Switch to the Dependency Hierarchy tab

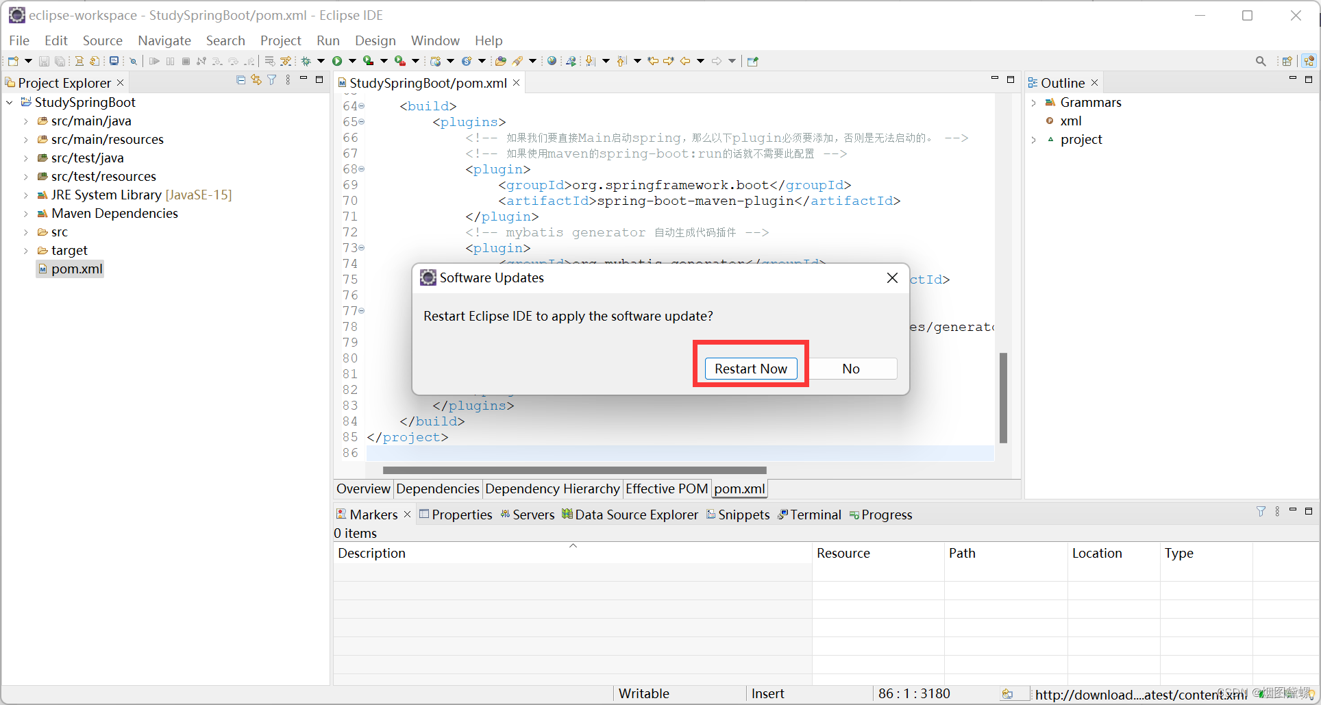pos(552,488)
